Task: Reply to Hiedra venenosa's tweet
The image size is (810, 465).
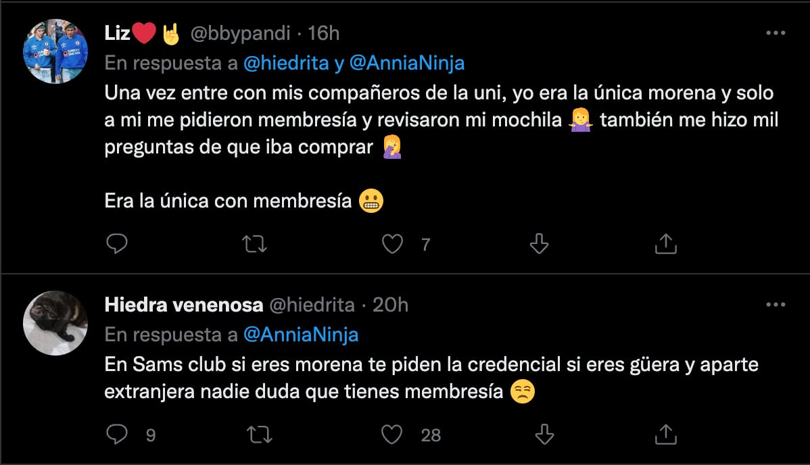Action: click(117, 435)
